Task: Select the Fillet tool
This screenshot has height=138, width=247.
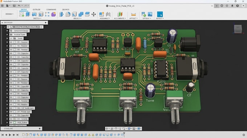Action: click(x=68, y=14)
